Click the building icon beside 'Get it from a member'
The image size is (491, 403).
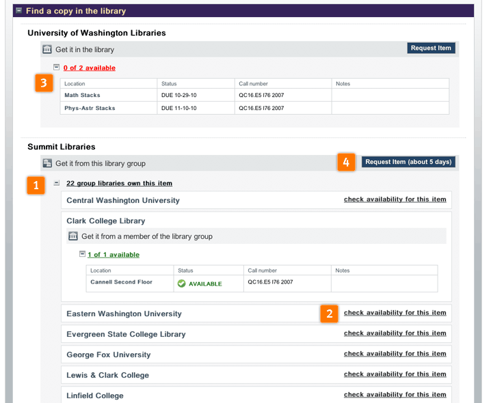click(x=72, y=236)
